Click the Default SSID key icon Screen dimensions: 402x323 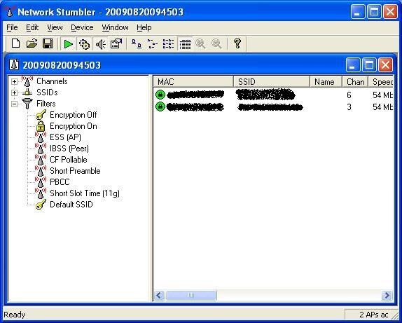[x=41, y=204]
